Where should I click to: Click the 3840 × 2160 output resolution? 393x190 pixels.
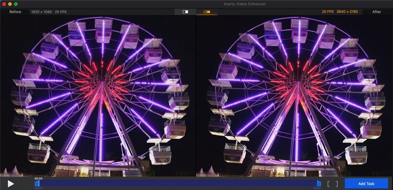tap(347, 12)
